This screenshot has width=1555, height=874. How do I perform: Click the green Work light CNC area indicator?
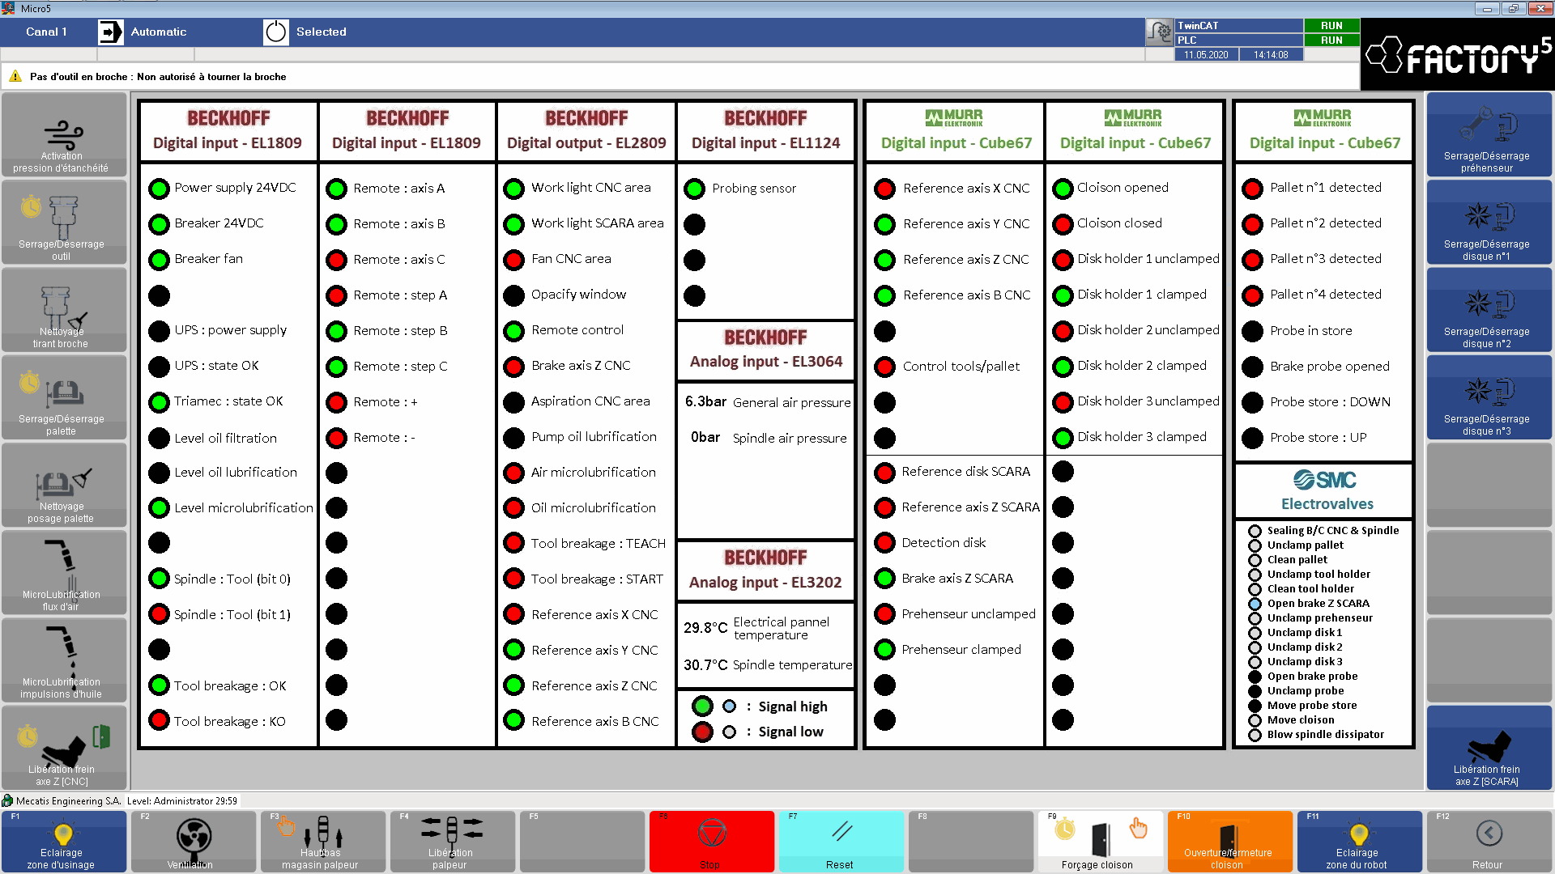513,189
